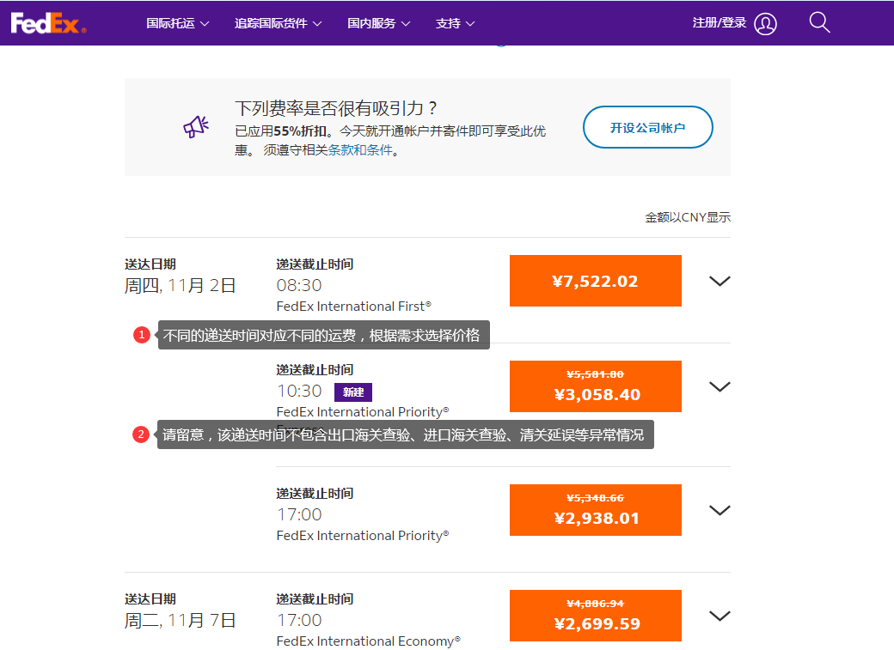Click the 注册/登录 link
894x650 pixels.
719,23
